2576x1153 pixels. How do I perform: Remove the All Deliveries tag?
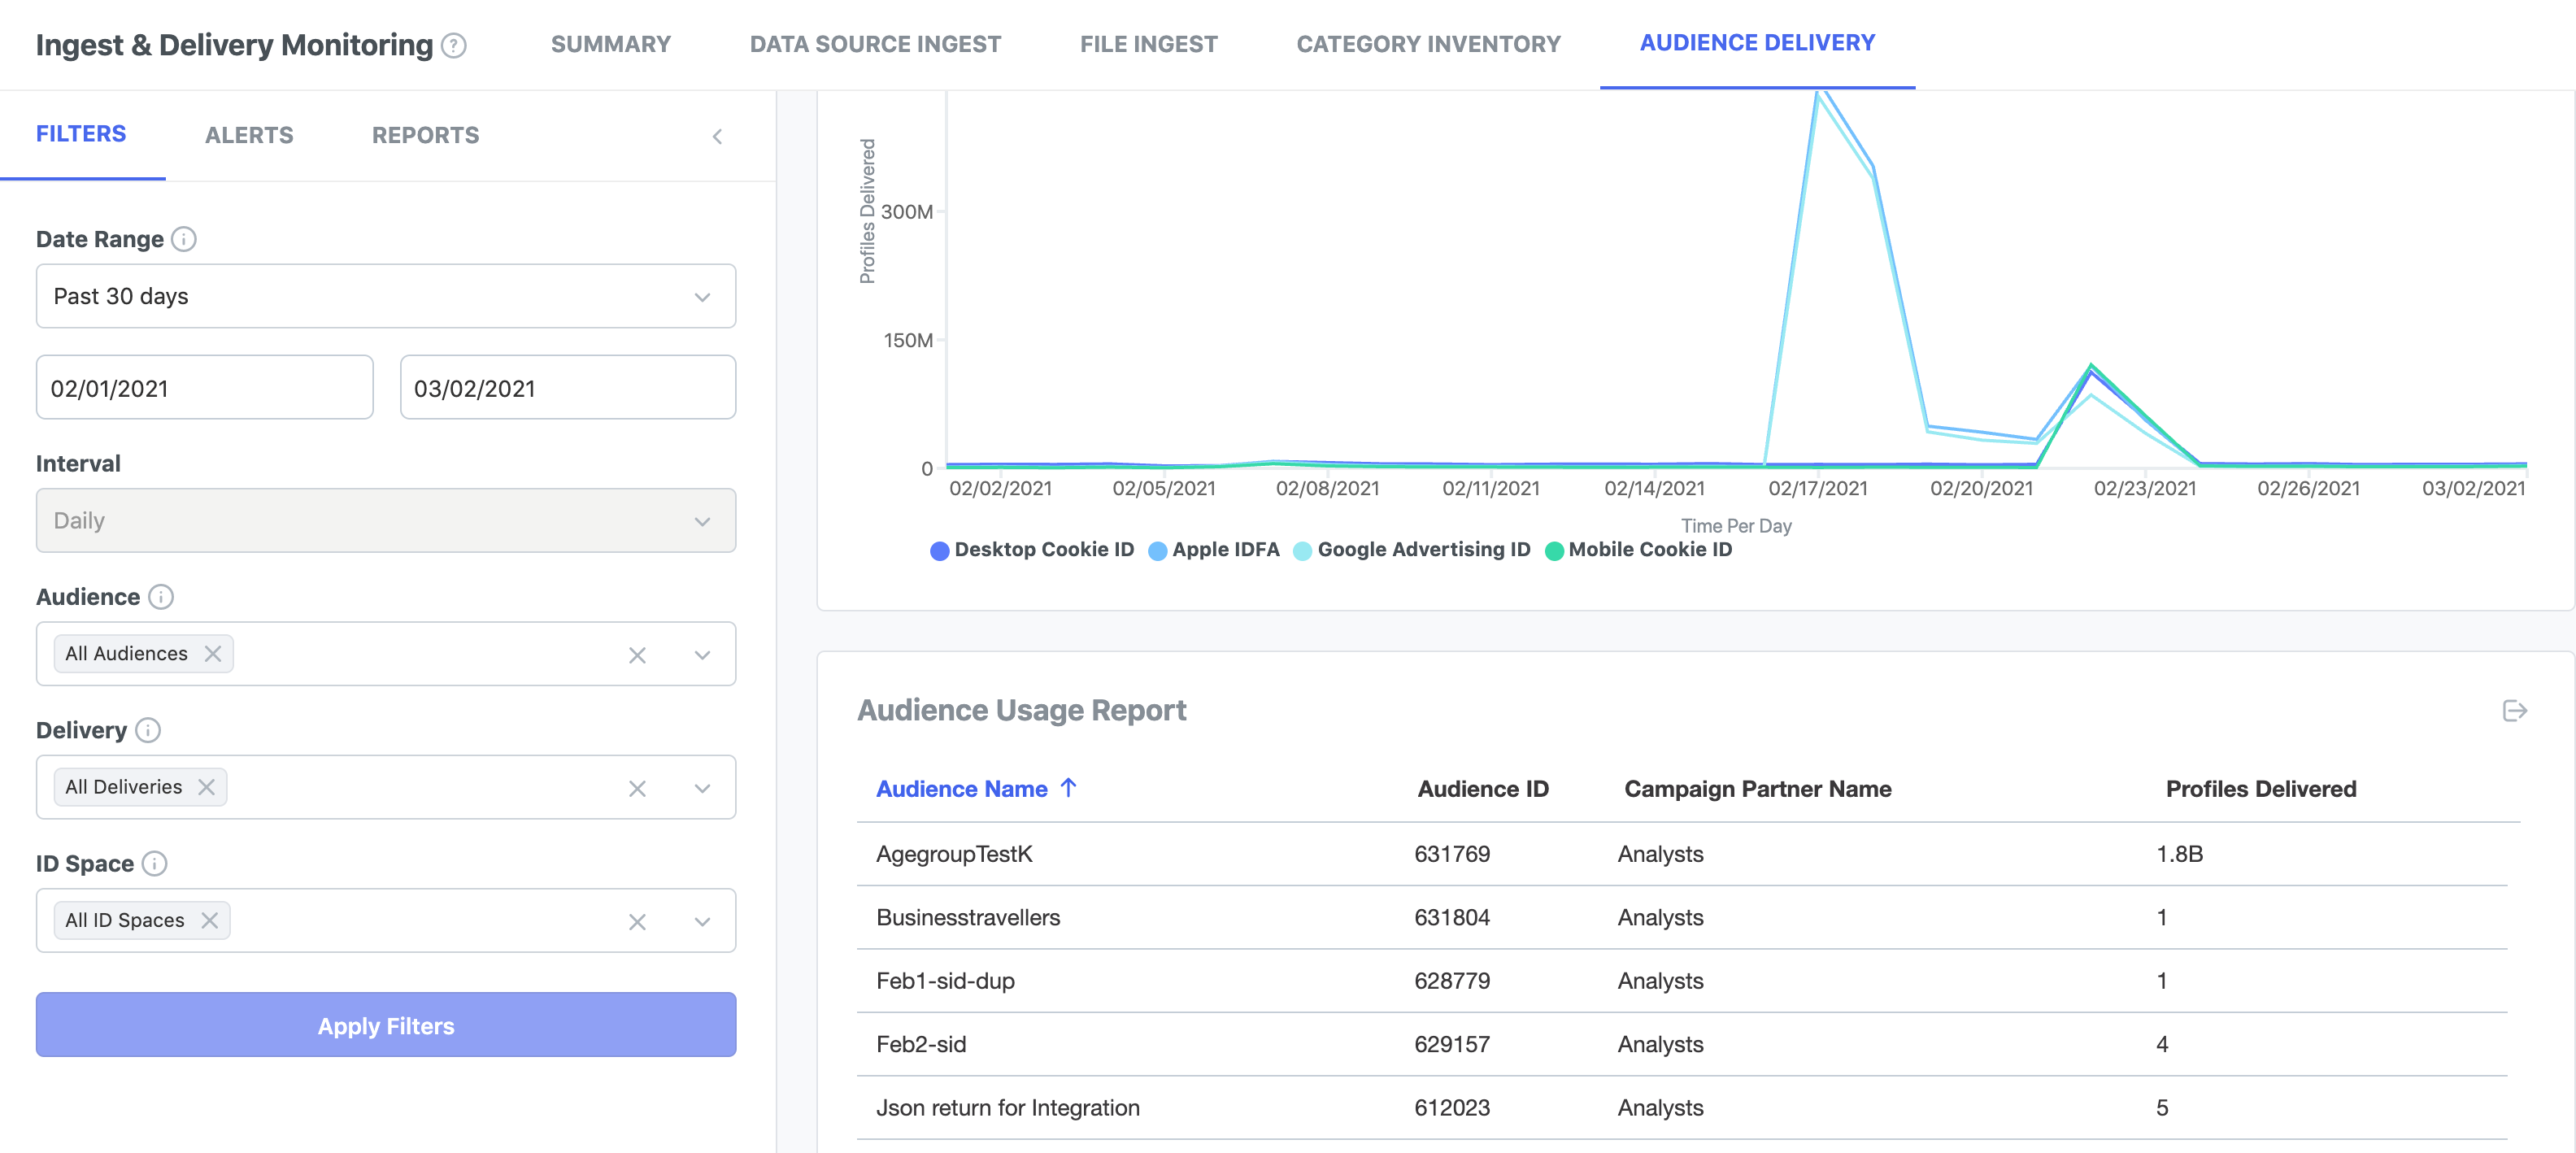[x=207, y=787]
